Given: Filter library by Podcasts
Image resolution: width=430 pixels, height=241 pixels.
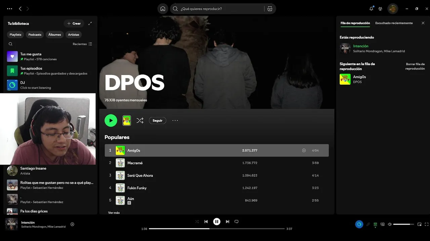Looking at the screenshot, I should click(x=35, y=34).
